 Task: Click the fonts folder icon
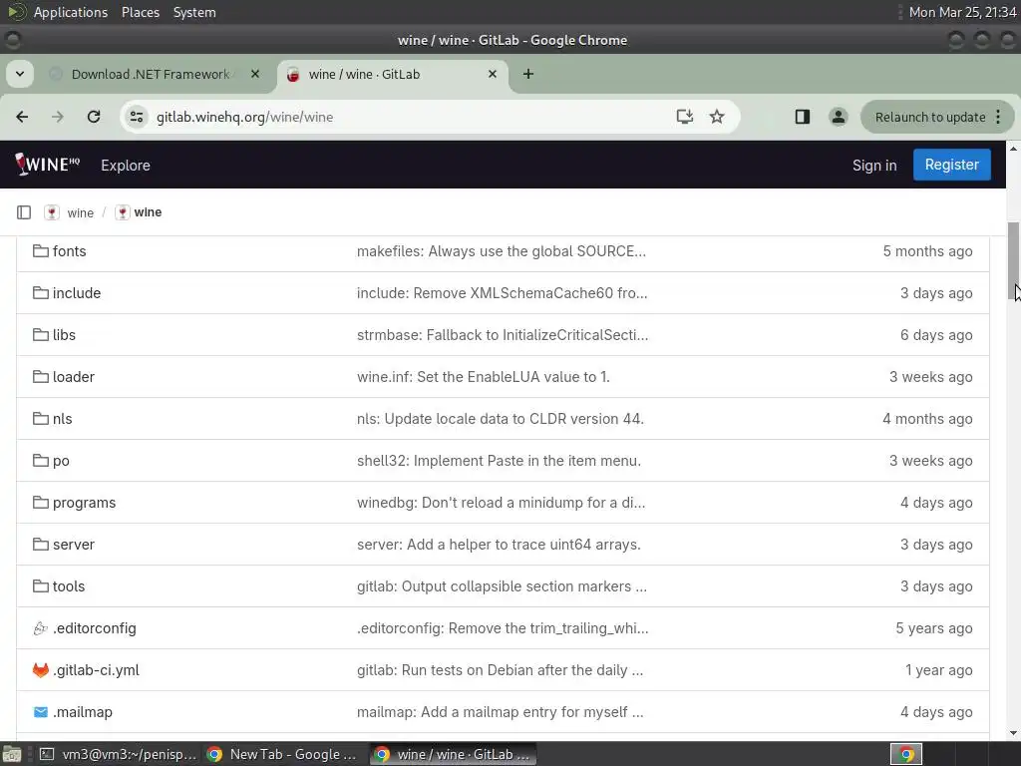click(x=40, y=250)
